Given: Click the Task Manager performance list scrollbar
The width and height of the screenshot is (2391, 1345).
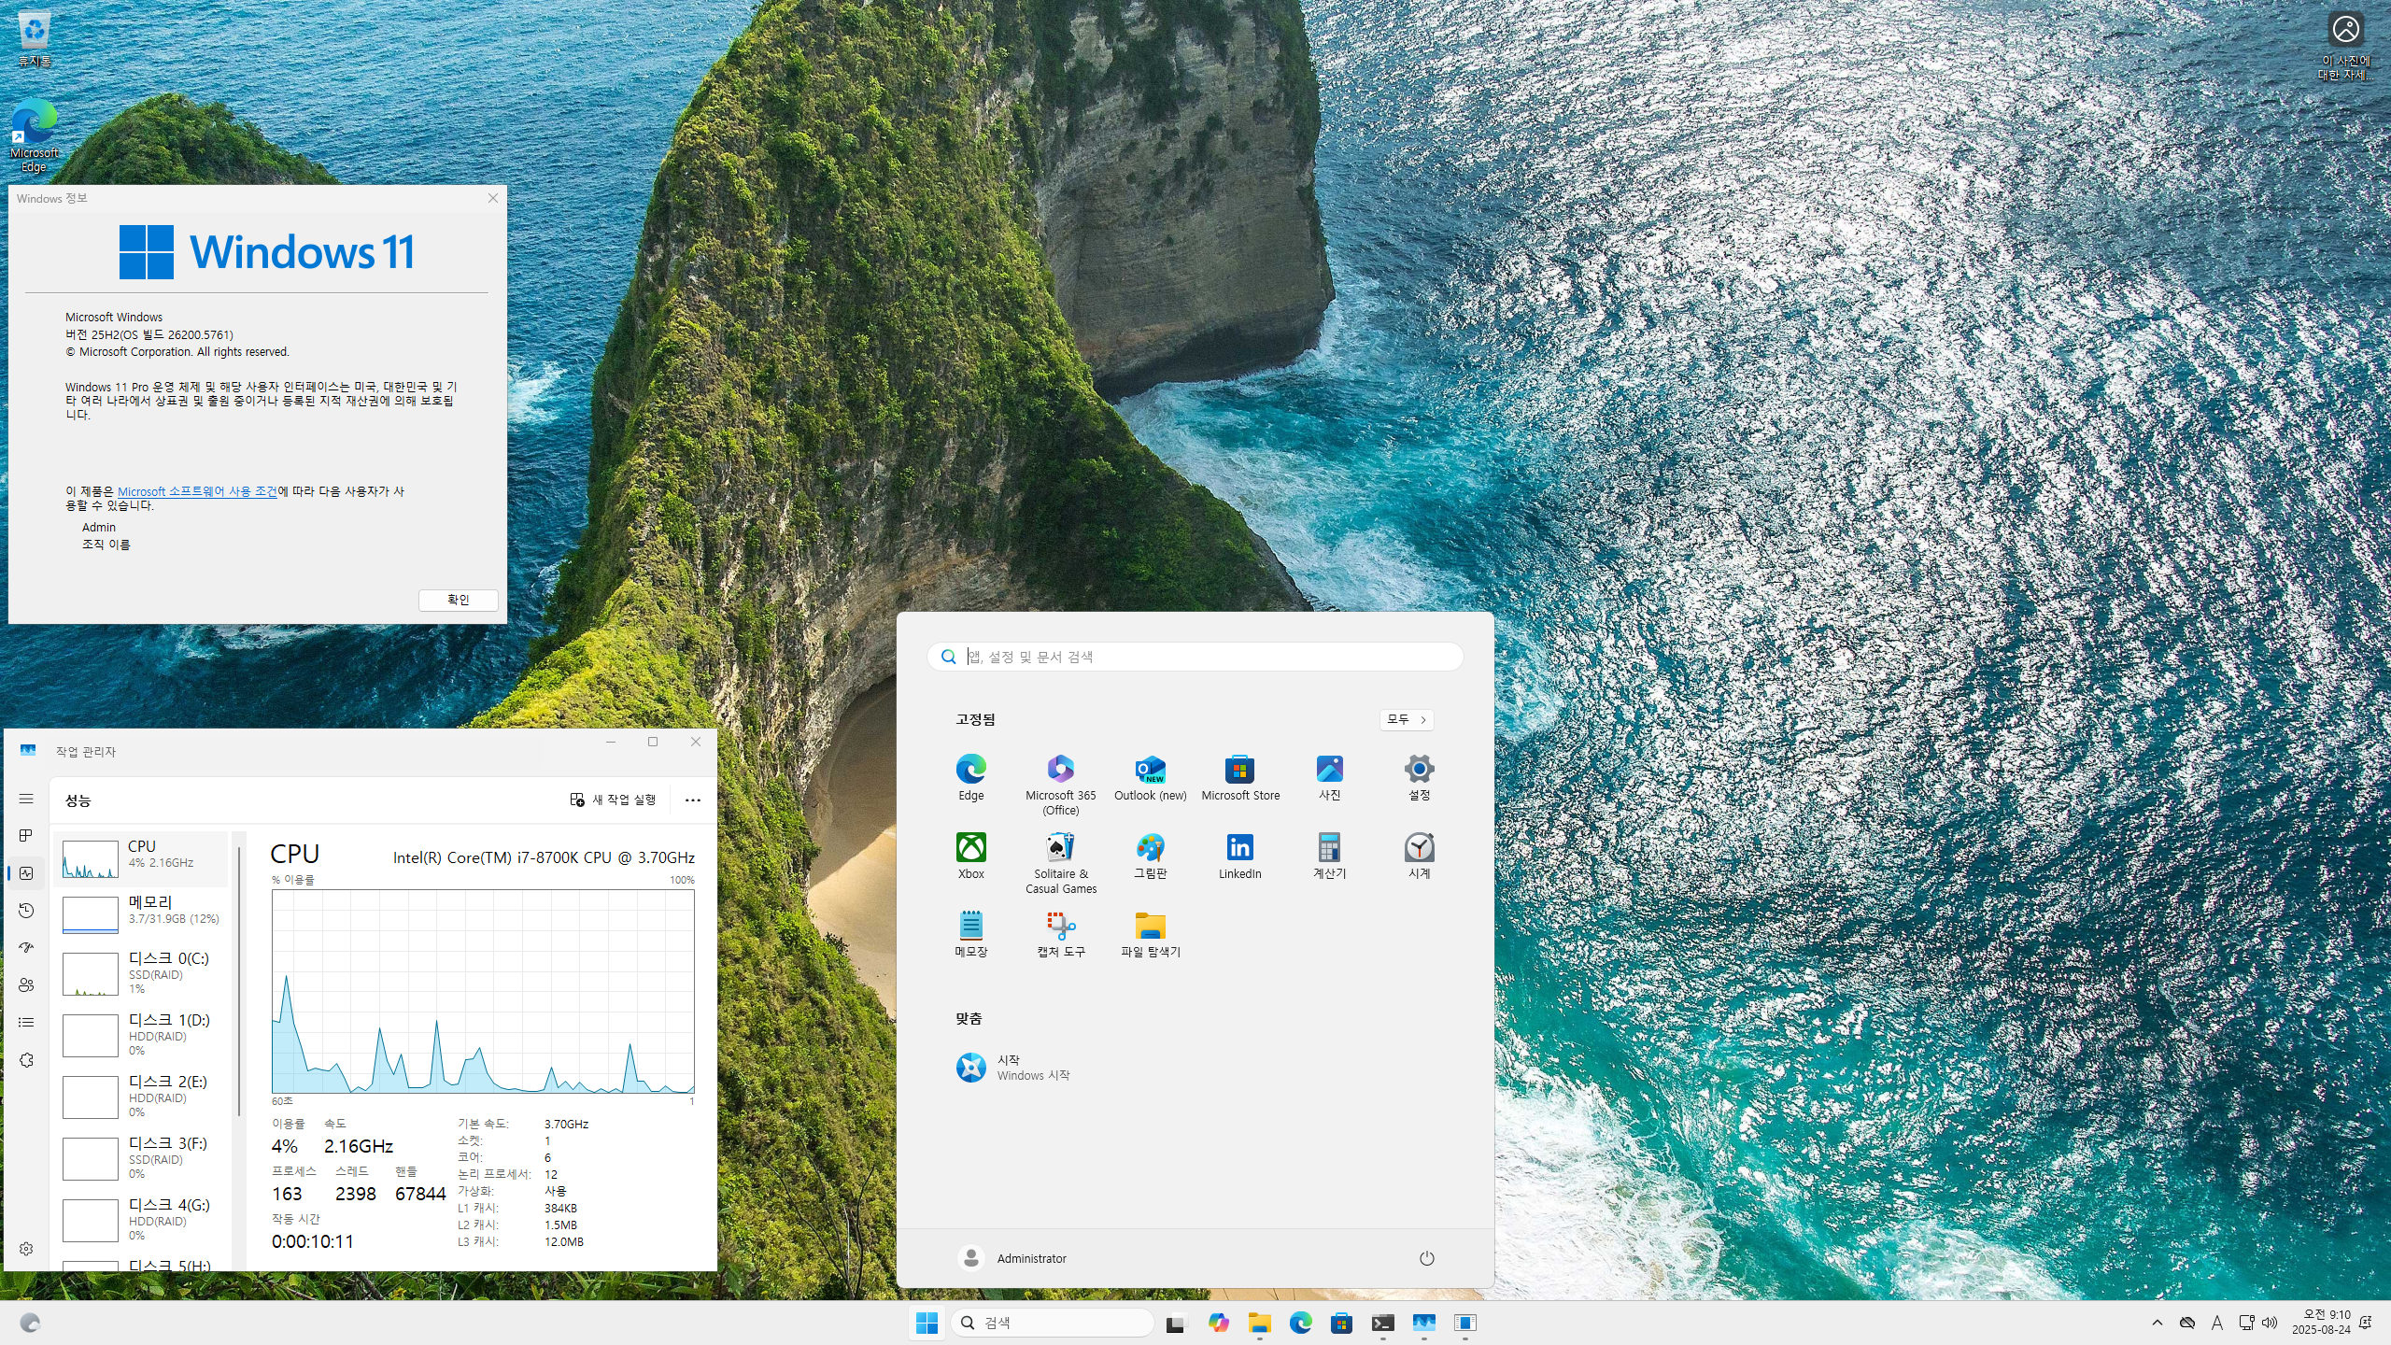Looking at the screenshot, I should [240, 981].
